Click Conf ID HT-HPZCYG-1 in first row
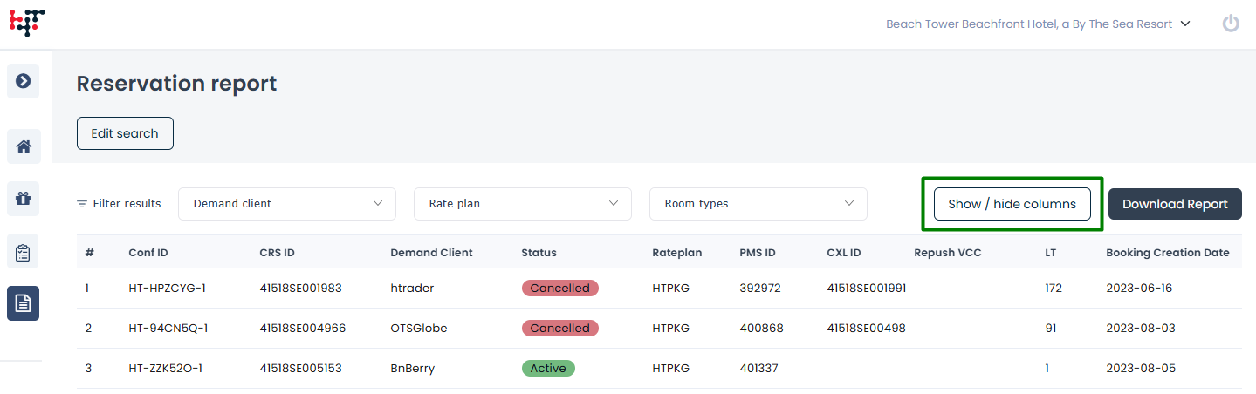 click(x=168, y=288)
